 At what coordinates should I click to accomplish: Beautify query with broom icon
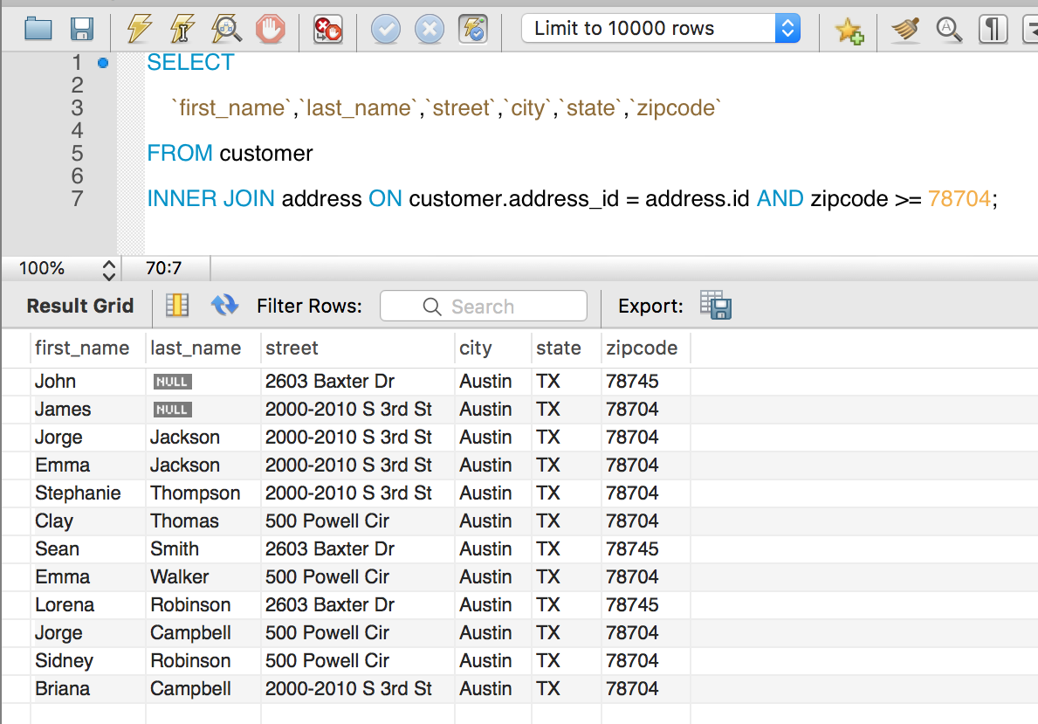[x=905, y=29]
